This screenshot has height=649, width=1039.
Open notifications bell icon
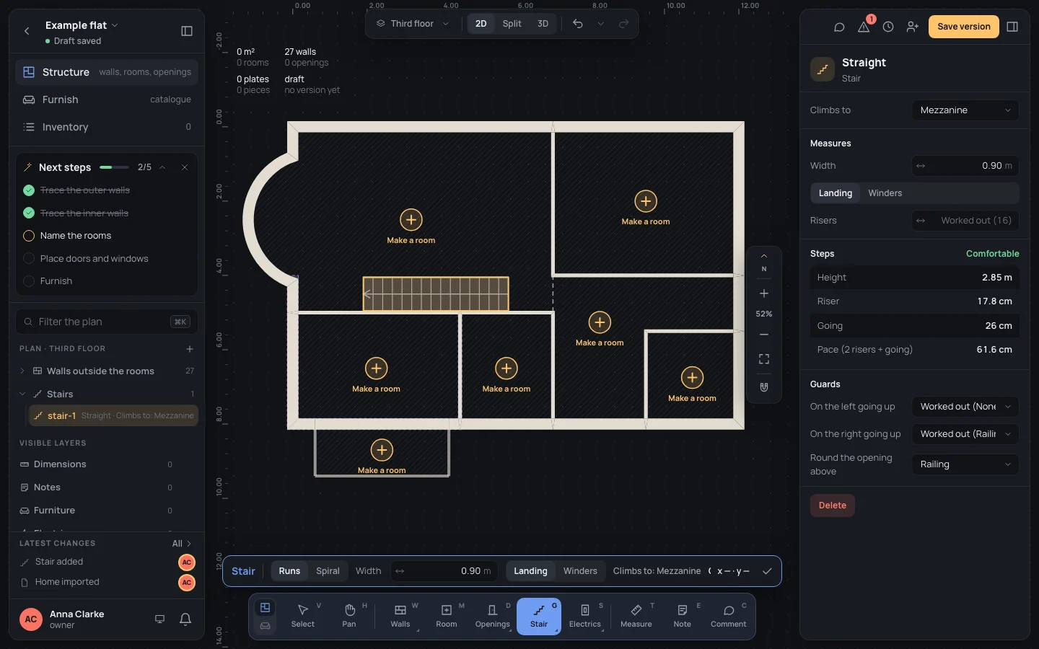[x=185, y=619]
